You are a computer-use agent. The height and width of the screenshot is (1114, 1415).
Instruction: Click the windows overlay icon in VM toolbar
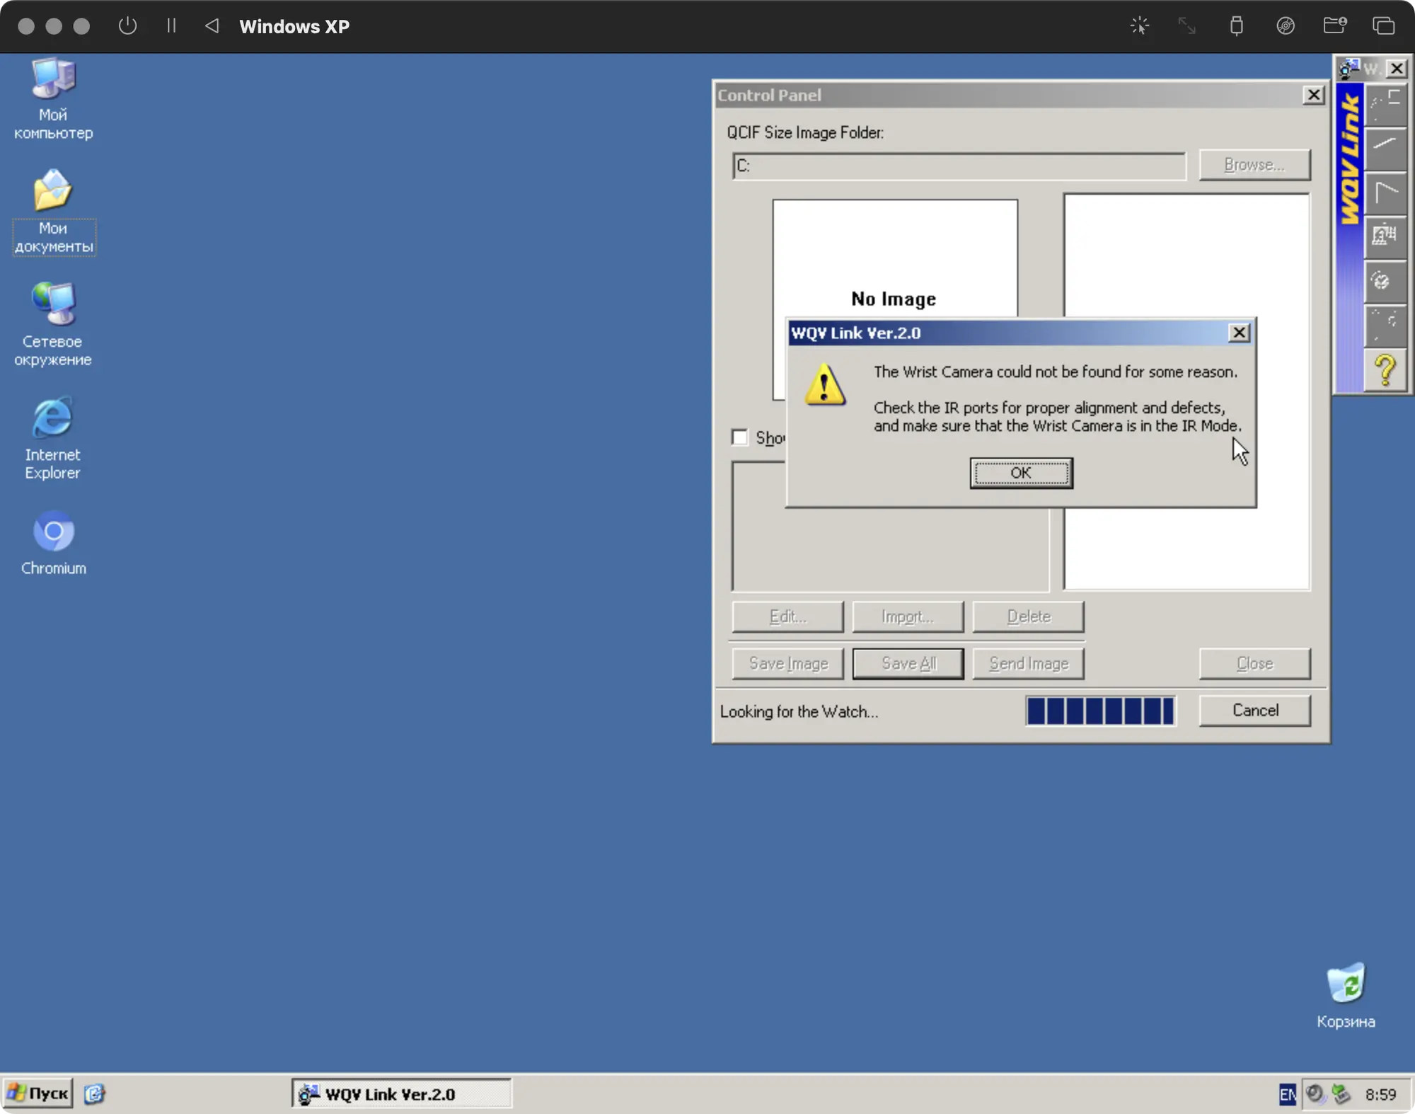1384,26
